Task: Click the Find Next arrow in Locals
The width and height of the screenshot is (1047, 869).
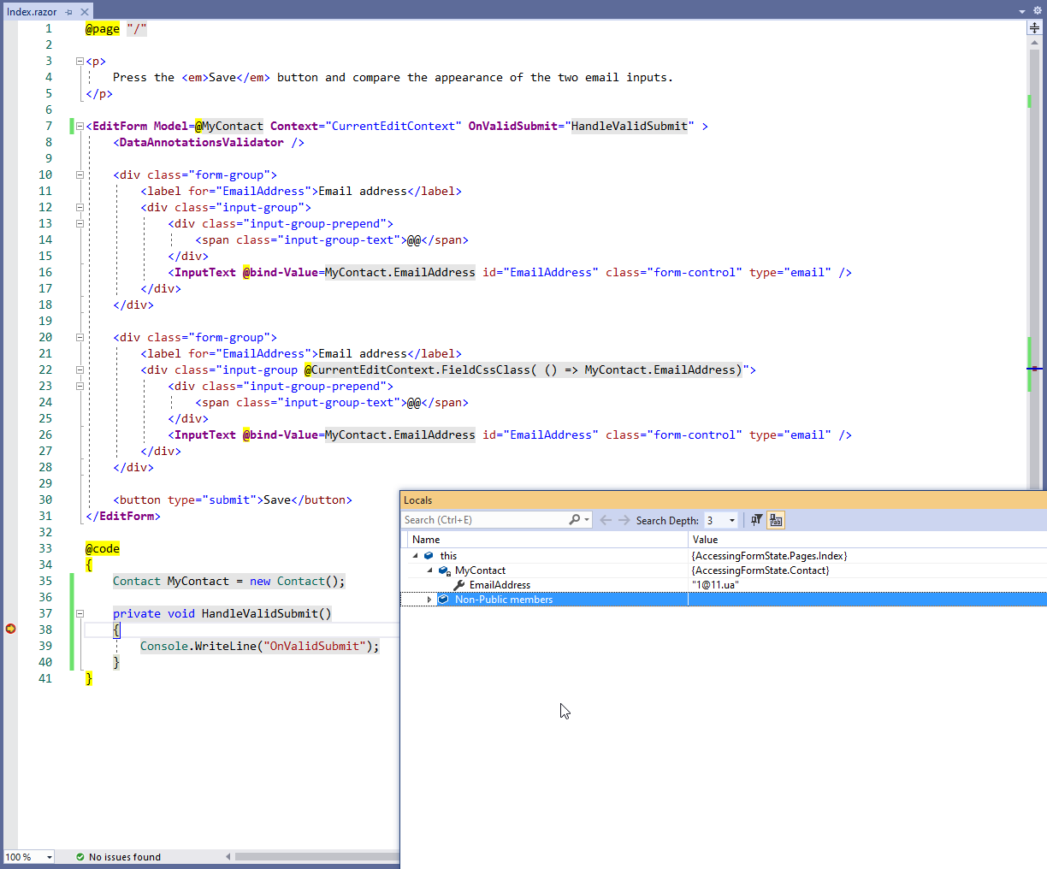Action: pos(624,520)
